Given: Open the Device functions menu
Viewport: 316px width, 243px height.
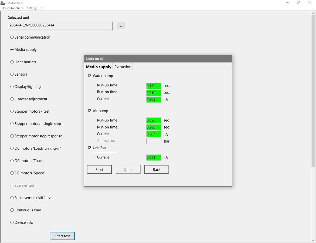Looking at the screenshot, I should click(13, 8).
